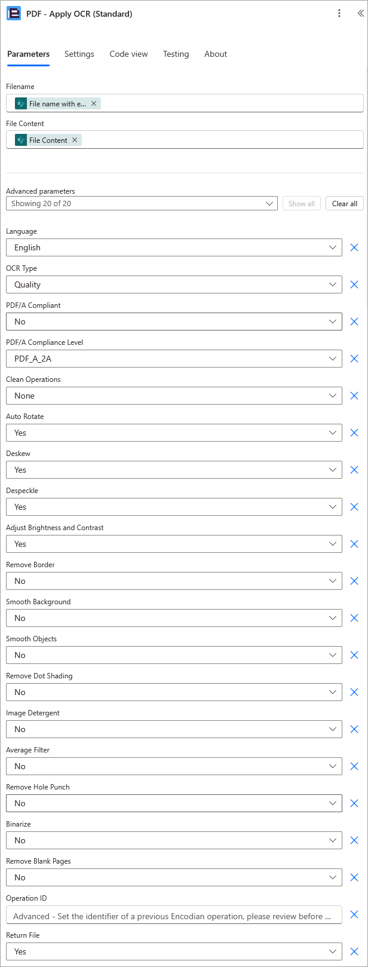Image resolution: width=368 pixels, height=967 pixels.
Task: Collapse the action panel with double chevron
Action: point(360,14)
